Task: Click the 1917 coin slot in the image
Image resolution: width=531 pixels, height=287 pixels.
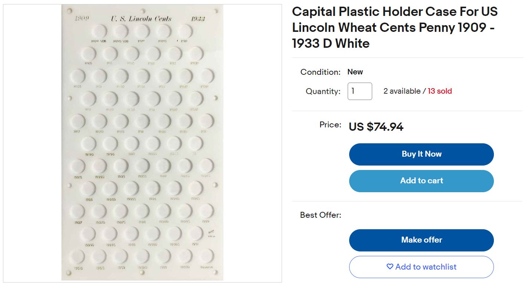Action: (x=78, y=121)
